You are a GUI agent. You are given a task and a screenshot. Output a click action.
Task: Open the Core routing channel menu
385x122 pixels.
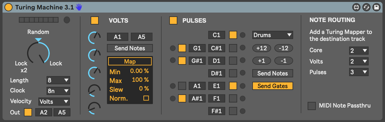359,51
